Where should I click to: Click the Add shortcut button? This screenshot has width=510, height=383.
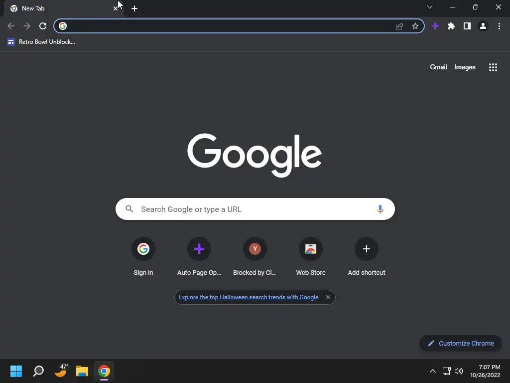pos(366,257)
